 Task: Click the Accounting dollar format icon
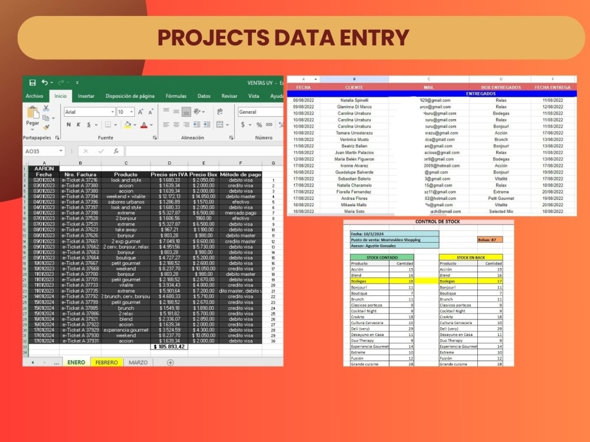pyautogui.click(x=242, y=124)
